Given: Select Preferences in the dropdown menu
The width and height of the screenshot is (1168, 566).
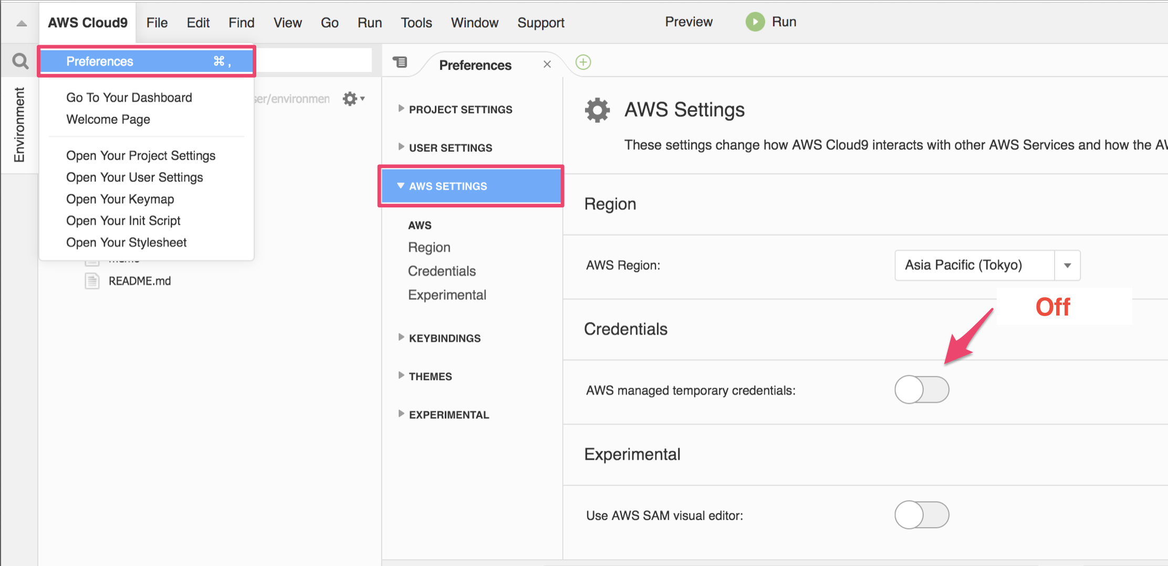Looking at the screenshot, I should click(x=147, y=61).
